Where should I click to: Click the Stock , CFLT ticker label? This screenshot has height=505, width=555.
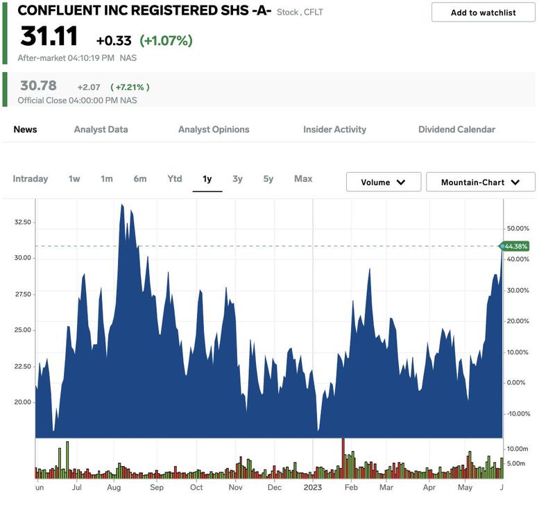click(x=300, y=12)
